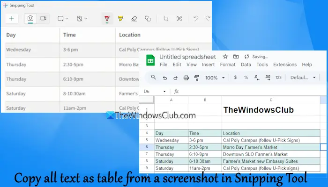Screen dimensions: 328x187
Task: Click the Time heading in Snipping Tool
Action: click(69, 35)
